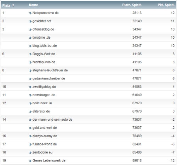Screen dimensions: 177x165
Task: Select the value 89818 in Genes Lebenswerk row
Action: pyautogui.click(x=137, y=160)
